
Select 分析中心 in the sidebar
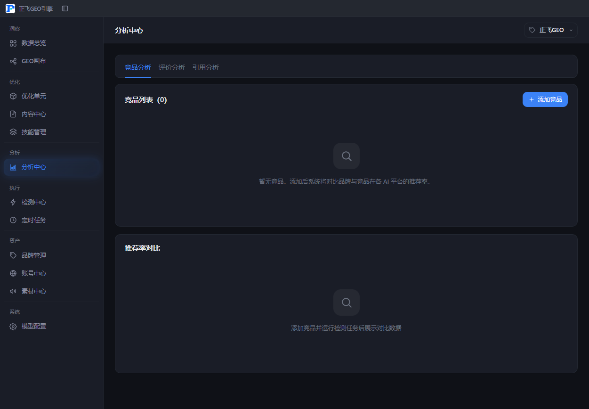(x=52, y=167)
